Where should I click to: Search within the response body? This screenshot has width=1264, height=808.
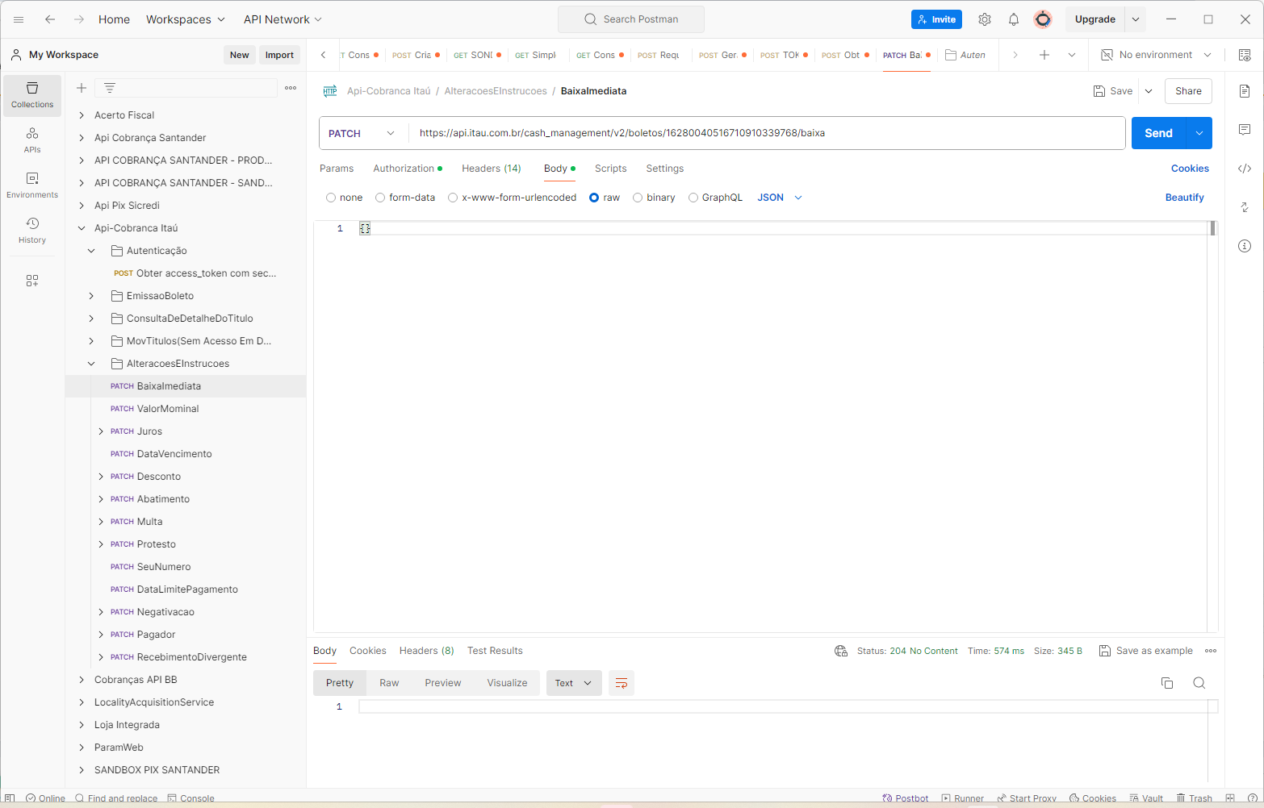1199,683
